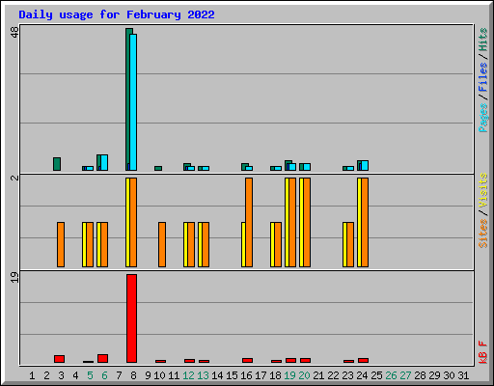Viewport: 494px width, 386px height.
Task: Click the cyan files bar for day 24
Action: click(x=365, y=165)
